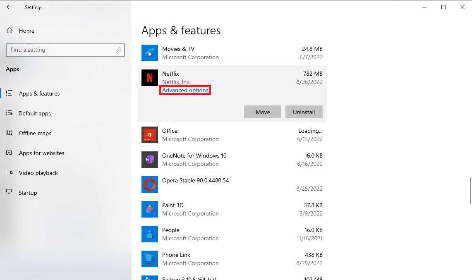Select the Office list entry
The image size is (472, 280).
click(232, 135)
